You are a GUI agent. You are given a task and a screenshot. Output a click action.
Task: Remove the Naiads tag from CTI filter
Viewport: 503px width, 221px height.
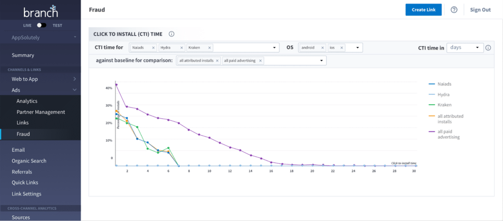[x=153, y=48]
